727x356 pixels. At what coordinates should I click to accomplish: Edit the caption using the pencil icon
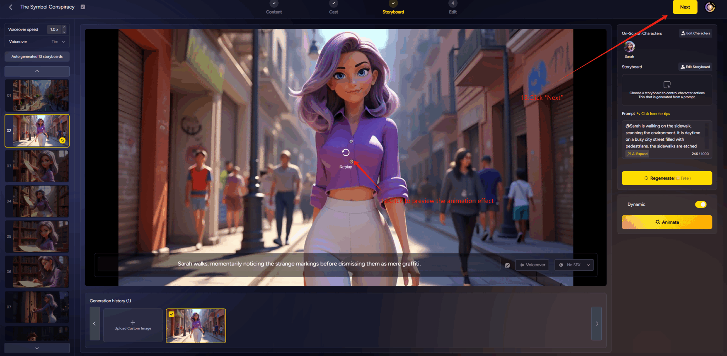pos(508,265)
